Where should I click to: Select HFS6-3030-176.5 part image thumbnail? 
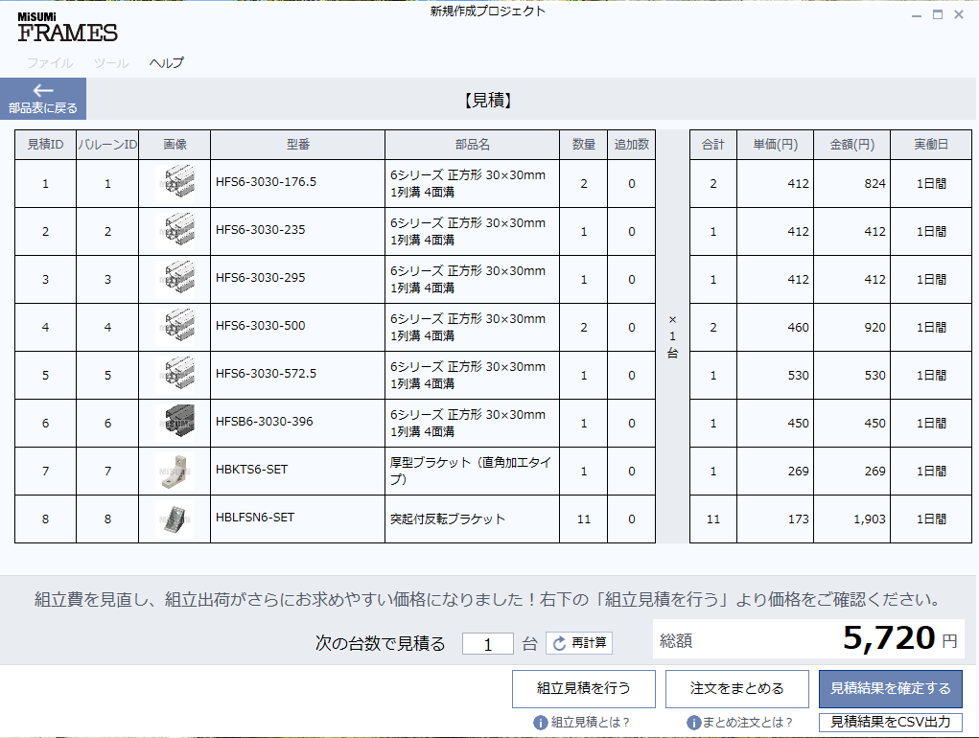pos(175,183)
